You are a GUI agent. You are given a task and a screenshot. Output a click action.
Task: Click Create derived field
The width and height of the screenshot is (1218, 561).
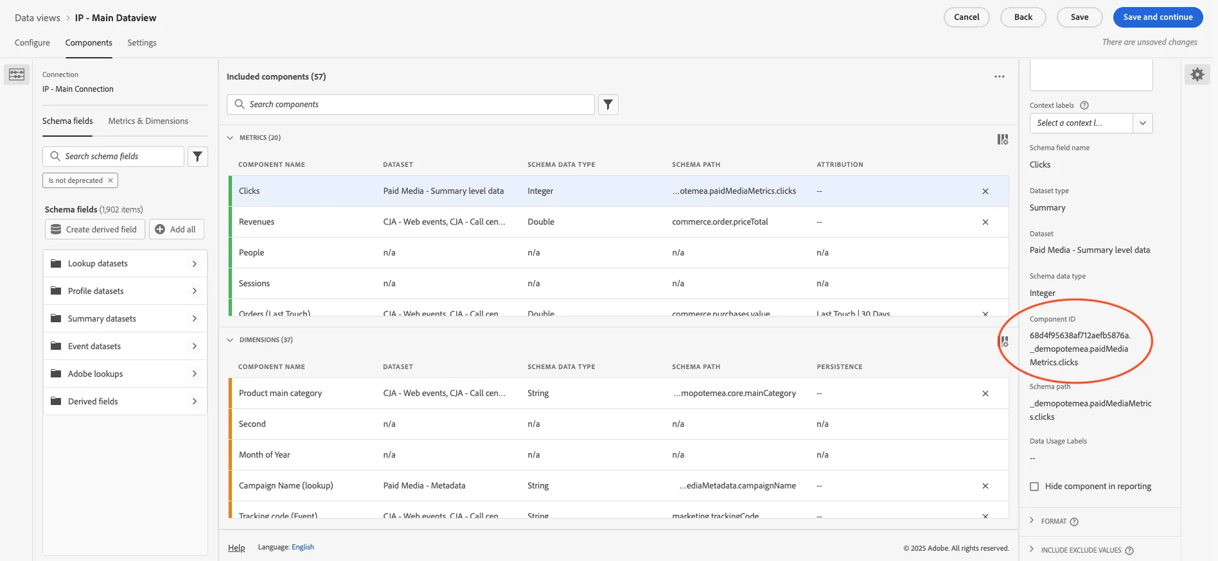point(95,230)
